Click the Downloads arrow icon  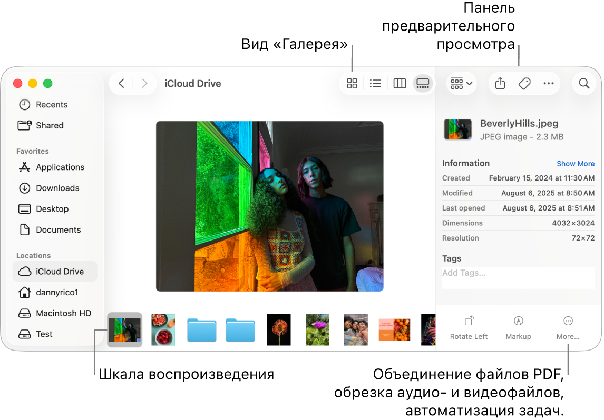pyautogui.click(x=25, y=188)
